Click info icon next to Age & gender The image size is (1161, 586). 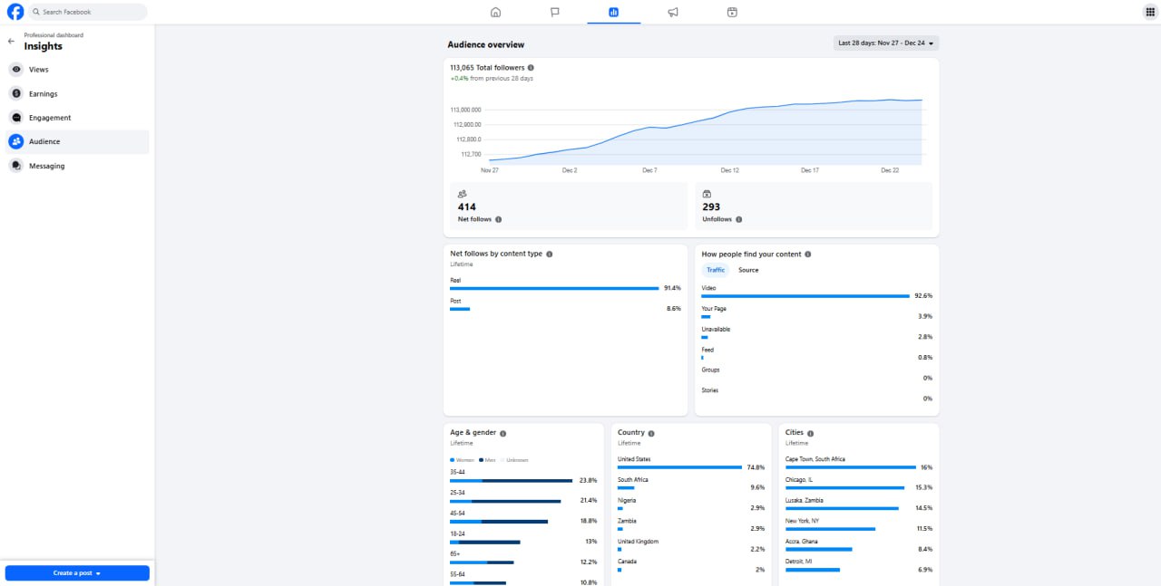503,433
